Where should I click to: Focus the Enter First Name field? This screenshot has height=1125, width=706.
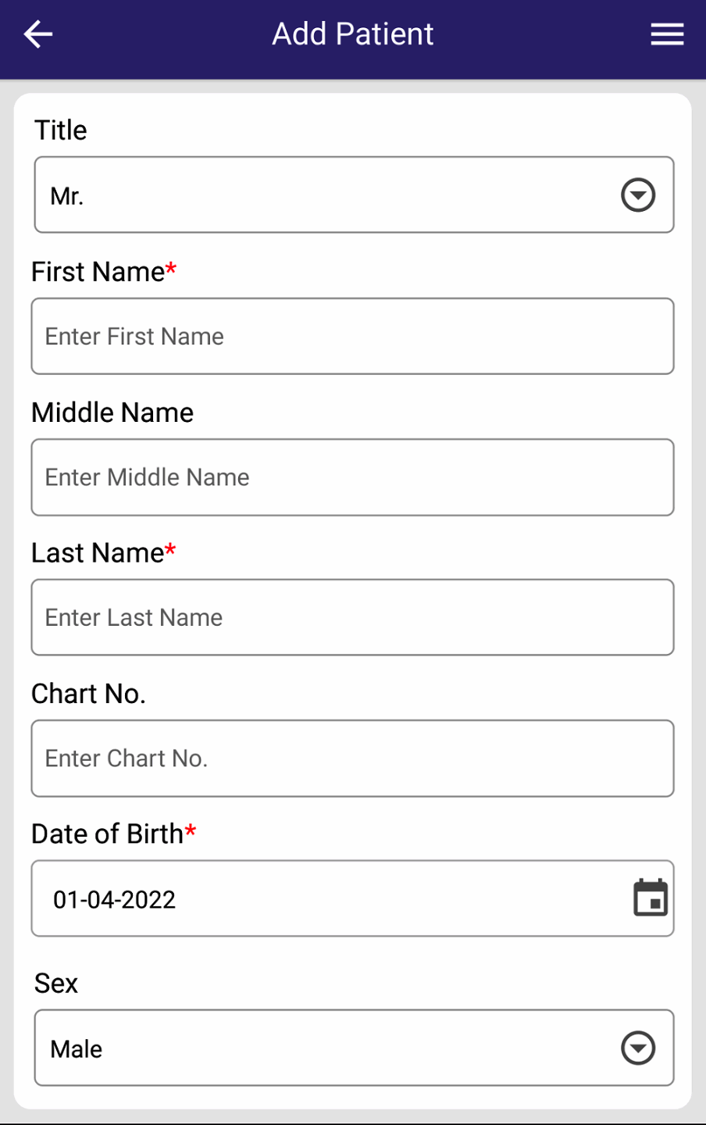pos(352,337)
